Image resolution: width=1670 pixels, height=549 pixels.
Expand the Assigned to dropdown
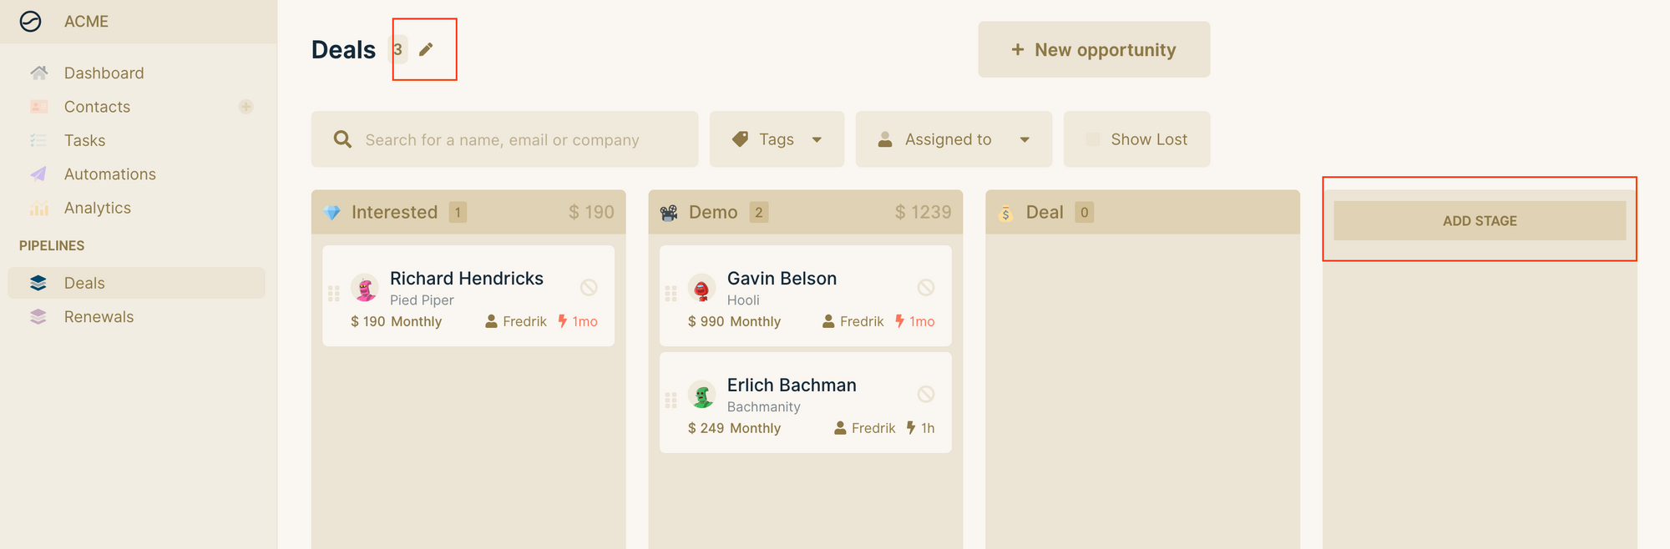click(954, 139)
